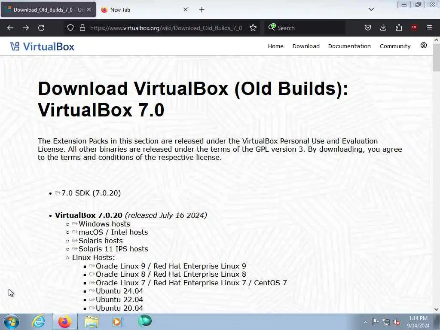Click the VirtualBox logo
This screenshot has height=330, width=440.
(x=43, y=46)
